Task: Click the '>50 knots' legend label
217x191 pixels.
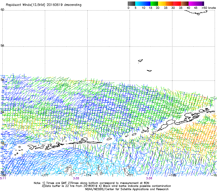Action: pos(208,8)
